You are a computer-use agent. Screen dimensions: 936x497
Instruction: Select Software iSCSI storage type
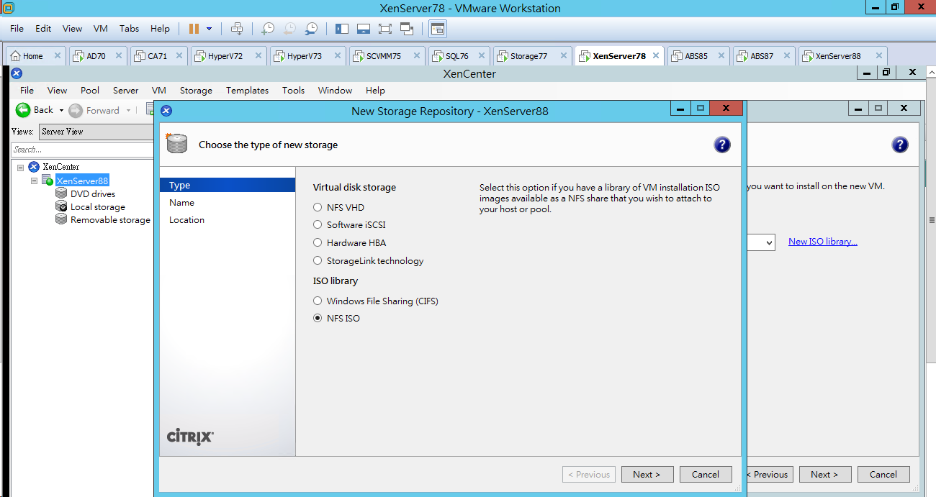click(318, 224)
